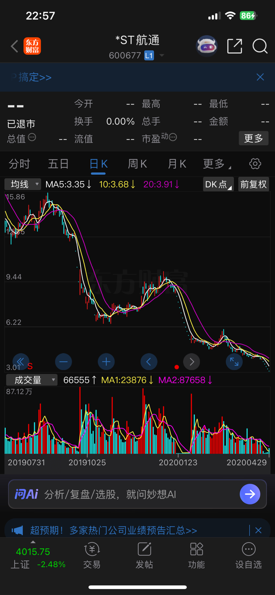Screen dimensions: 275x595
Task: Open 功能 features menu
Action: (x=197, y=556)
